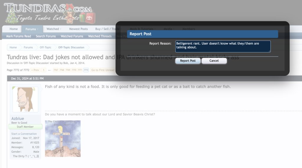
Task: Click the Report Post dialog title
Action: coord(141,34)
